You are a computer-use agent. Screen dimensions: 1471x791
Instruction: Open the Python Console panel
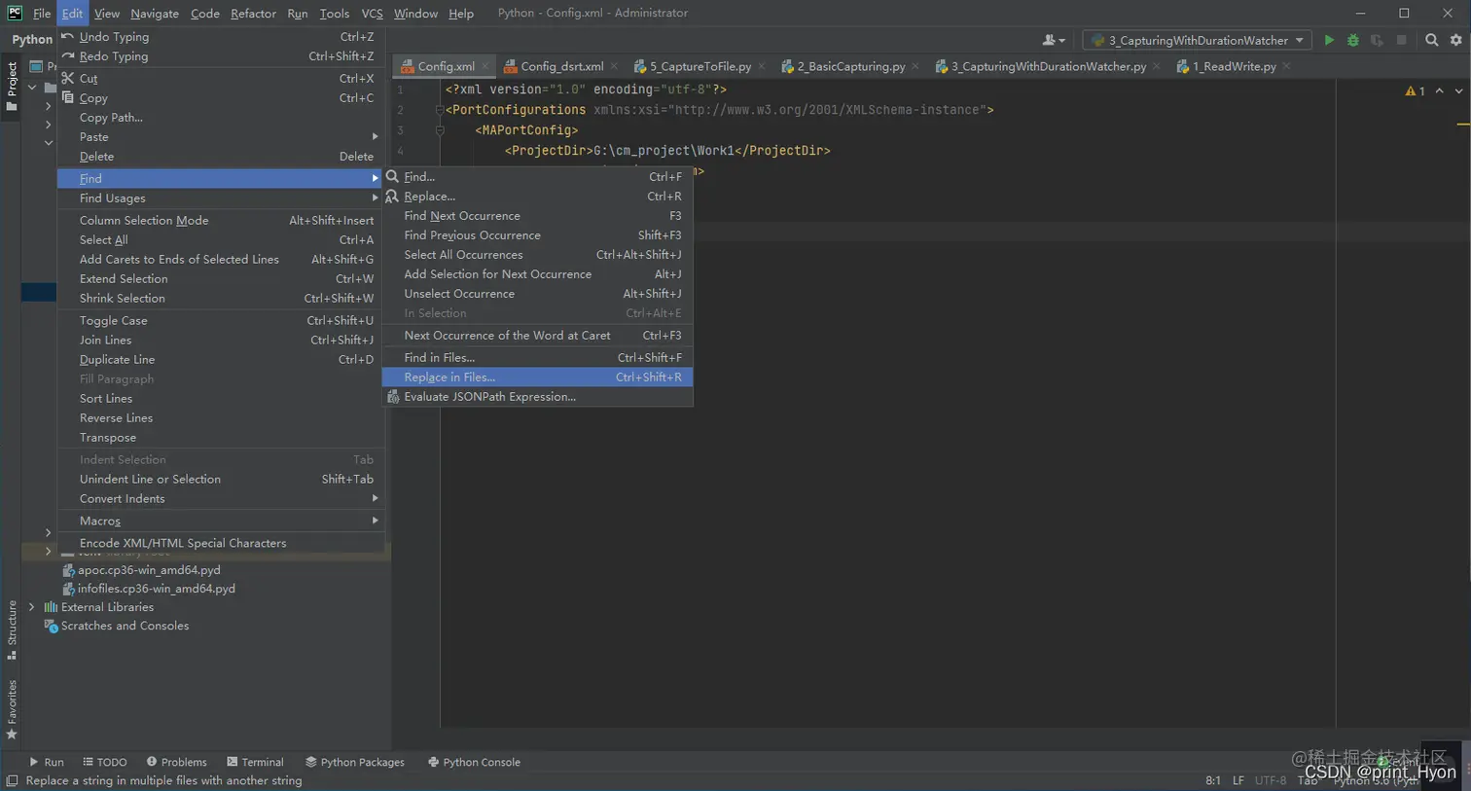click(474, 762)
